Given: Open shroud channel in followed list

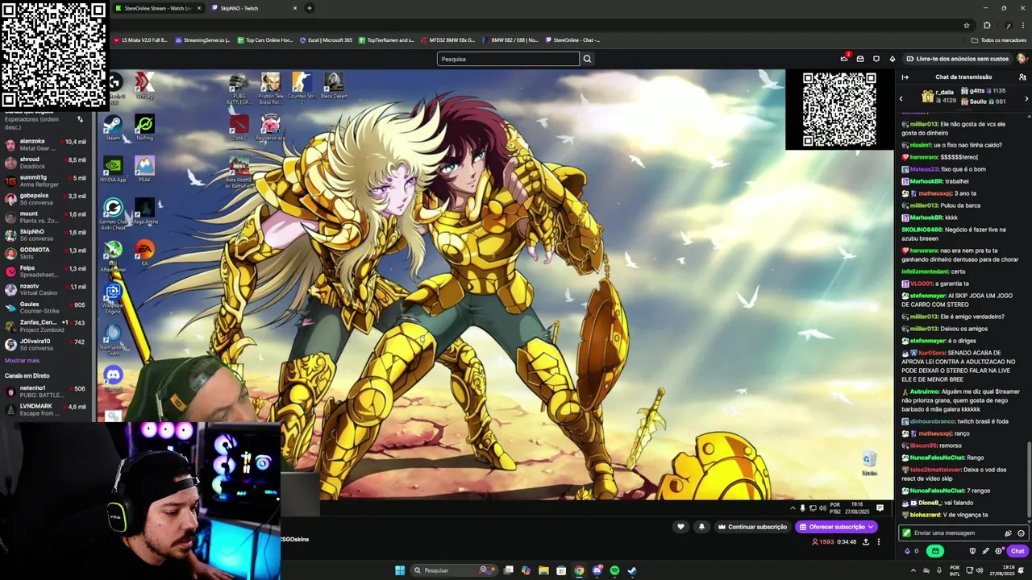Looking at the screenshot, I should click(45, 164).
